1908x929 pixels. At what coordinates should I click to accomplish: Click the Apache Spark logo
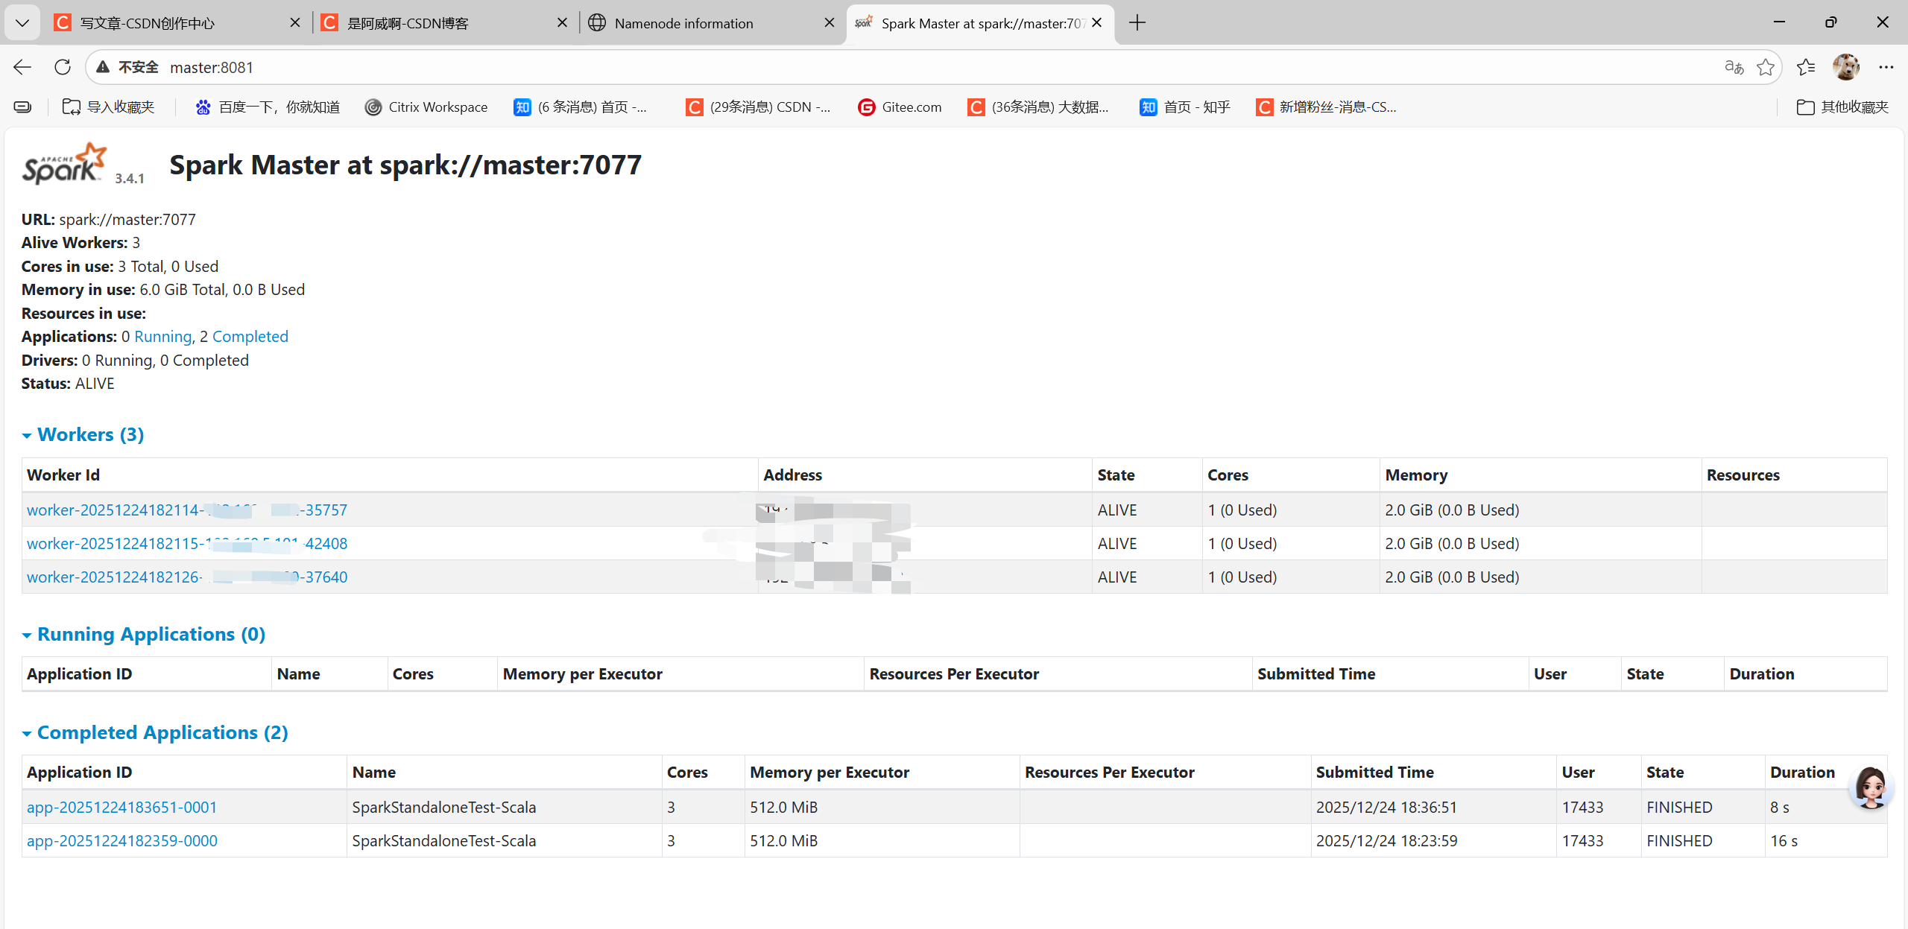click(64, 163)
